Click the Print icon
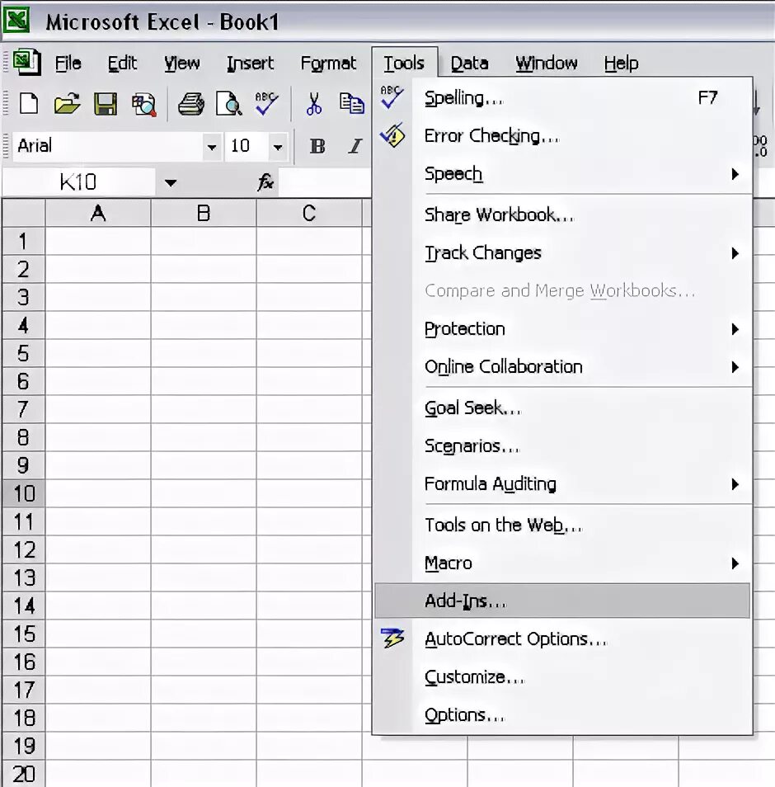Image resolution: width=775 pixels, height=787 pixels. pyautogui.click(x=191, y=104)
